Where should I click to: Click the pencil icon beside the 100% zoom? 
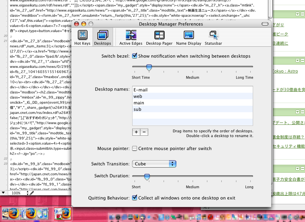[x=32, y=193]
